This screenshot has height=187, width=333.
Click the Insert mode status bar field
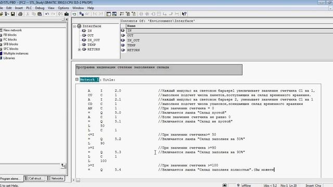tap(310, 185)
